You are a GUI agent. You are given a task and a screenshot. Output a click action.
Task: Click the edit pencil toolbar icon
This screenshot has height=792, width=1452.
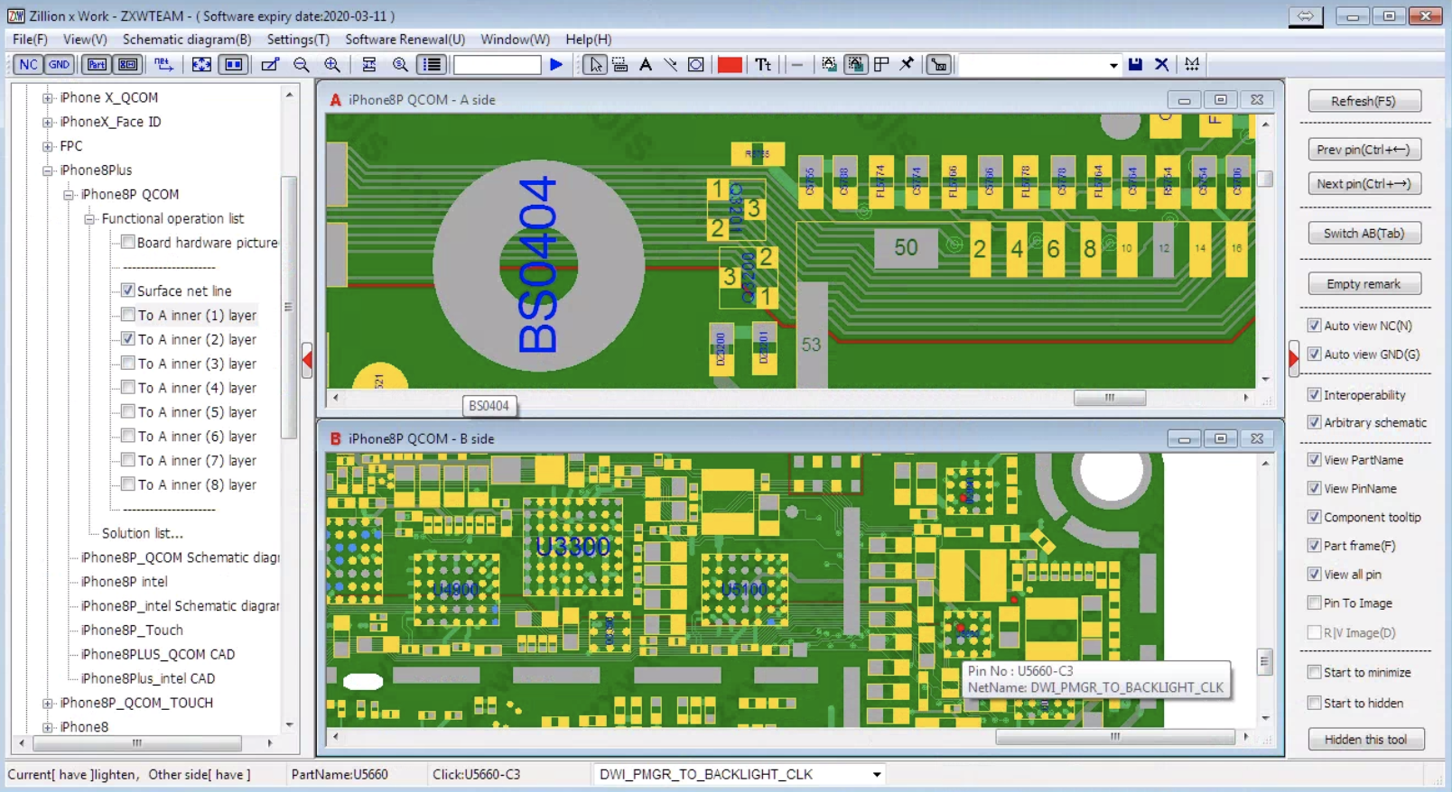pyautogui.click(x=270, y=64)
